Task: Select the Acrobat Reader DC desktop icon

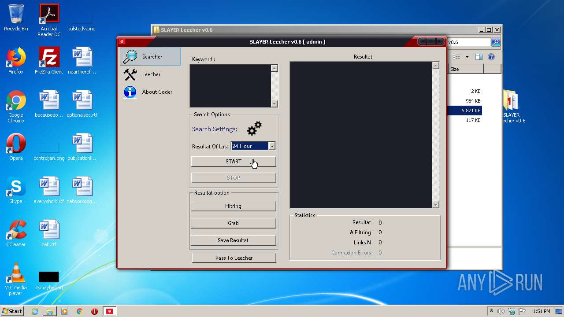Action: coord(49,20)
